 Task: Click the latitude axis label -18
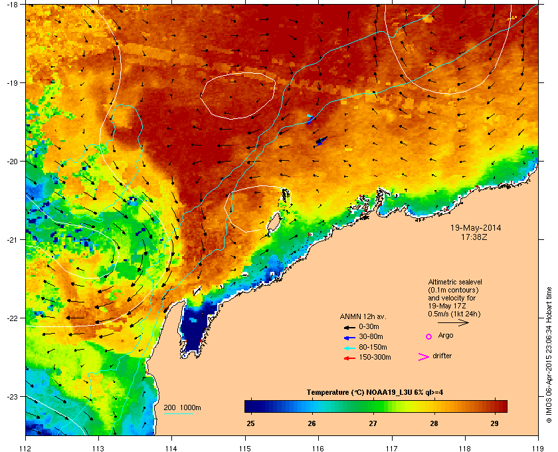tap(12, 4)
